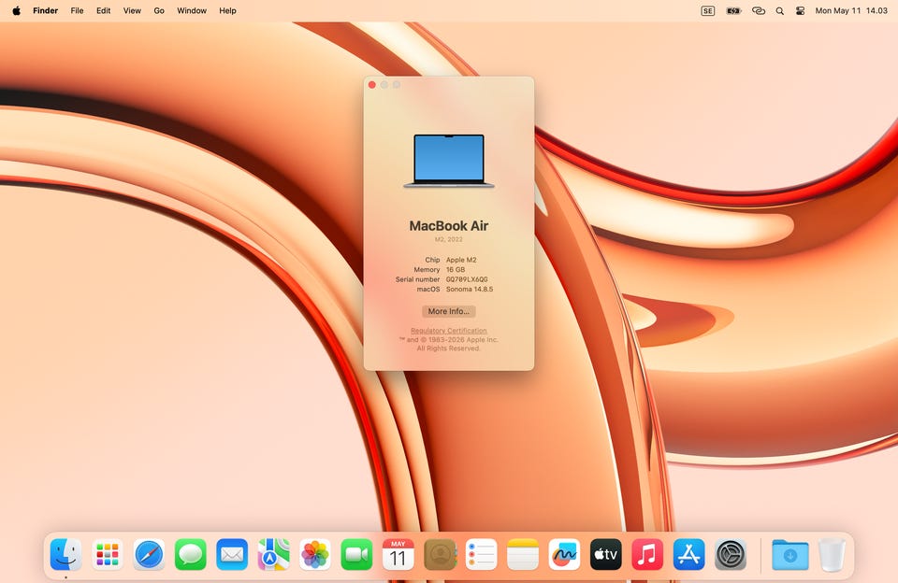This screenshot has width=898, height=583.
Task: Open App Store in Dock
Action: [x=689, y=554]
